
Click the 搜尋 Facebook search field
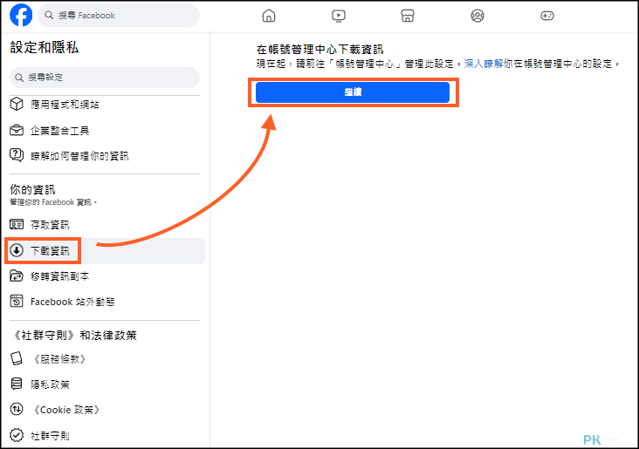coord(119,16)
